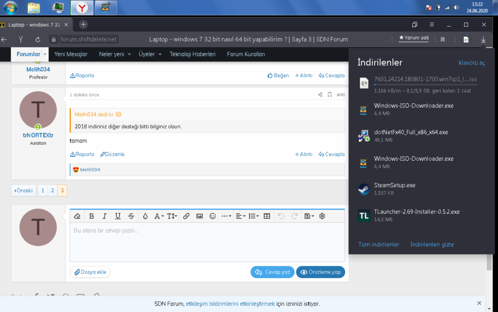Viewport: 498px width, 312px height.
Task: Toggle strikethrough formatting in reply editor
Action: [x=131, y=216]
